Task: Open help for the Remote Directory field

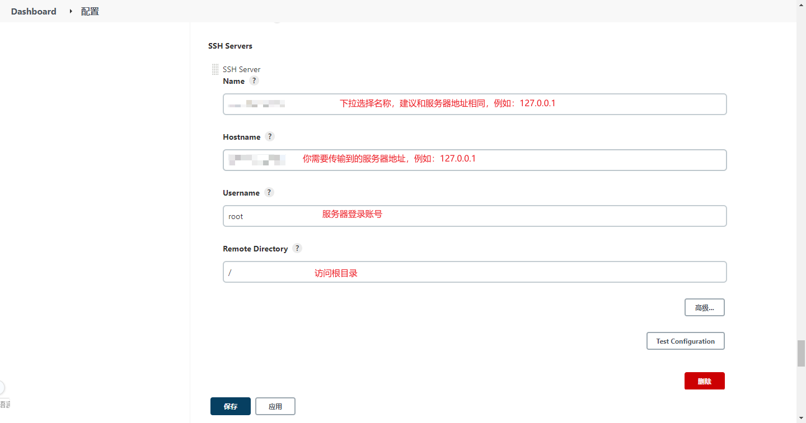Action: click(297, 248)
